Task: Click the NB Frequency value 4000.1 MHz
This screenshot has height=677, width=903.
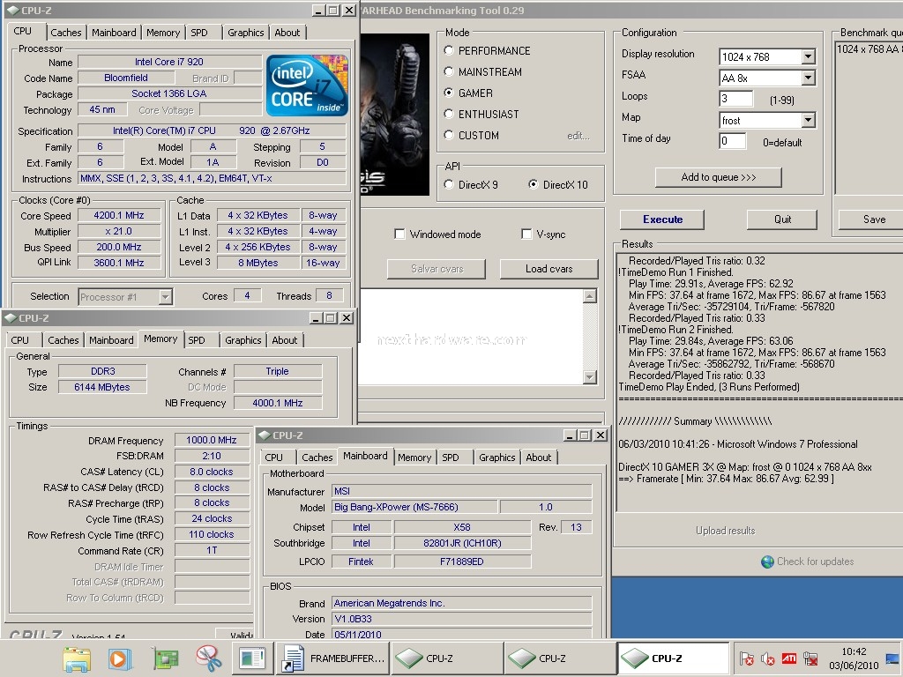Action: 278,403
